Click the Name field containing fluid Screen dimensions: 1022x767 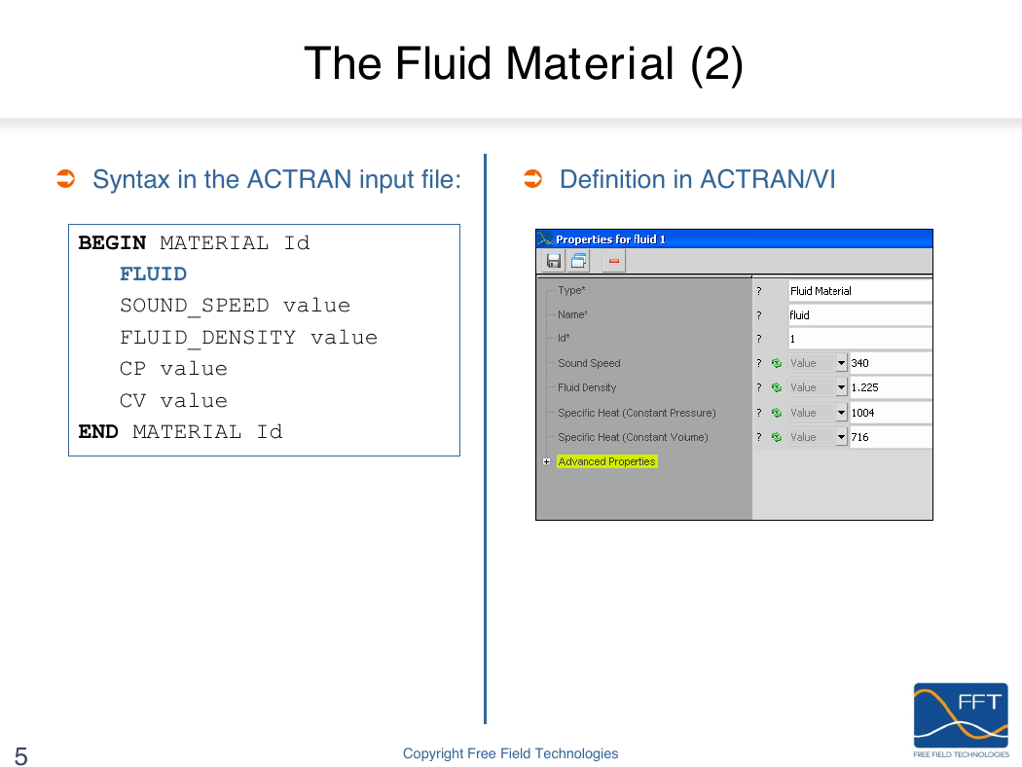858,315
